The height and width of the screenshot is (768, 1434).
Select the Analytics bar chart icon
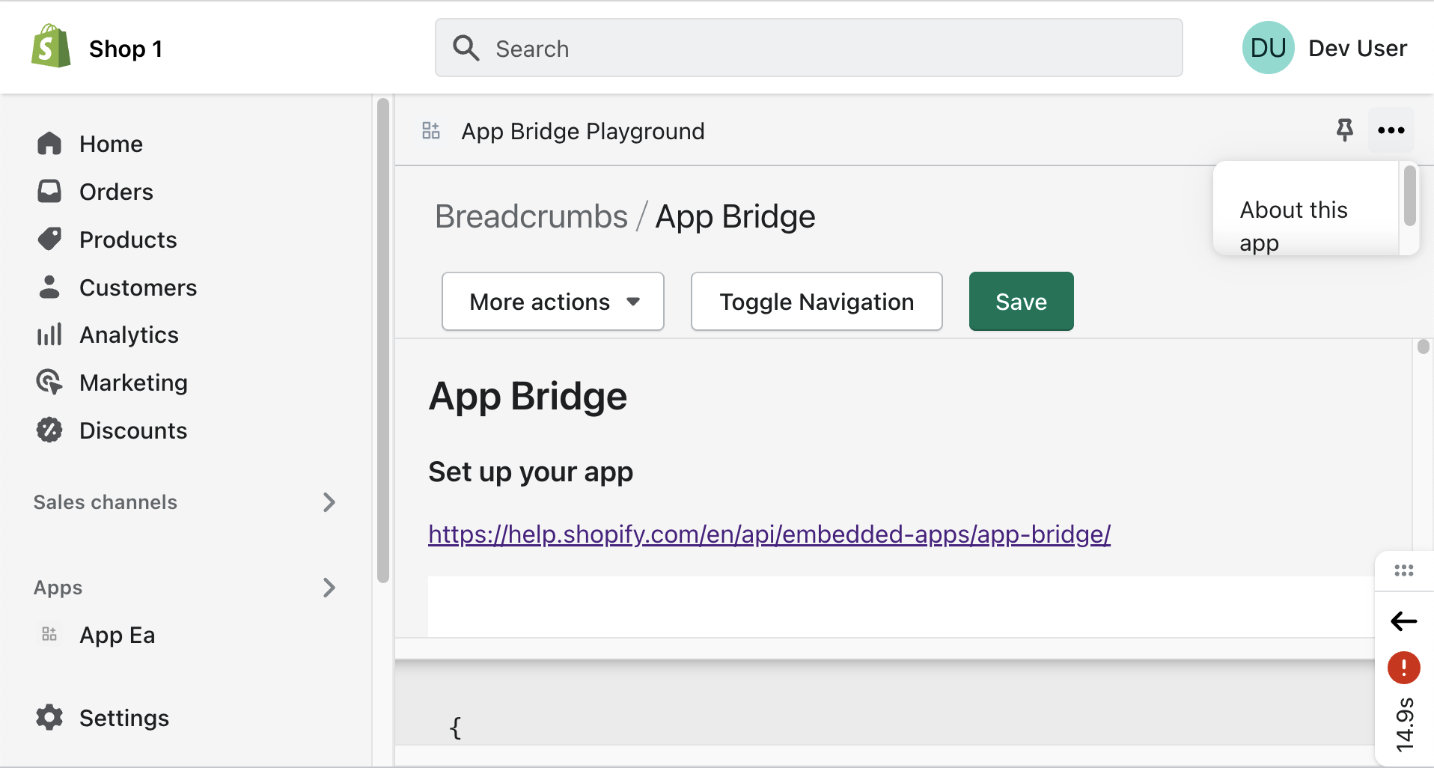pyautogui.click(x=49, y=335)
